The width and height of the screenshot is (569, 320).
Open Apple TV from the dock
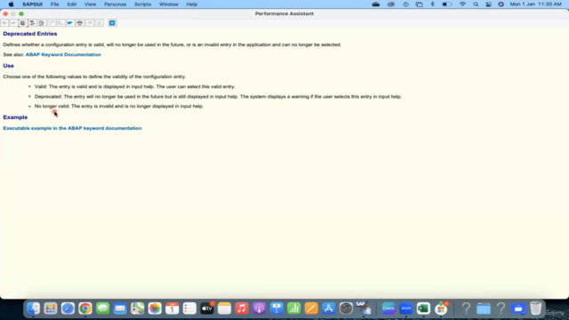pos(207,308)
